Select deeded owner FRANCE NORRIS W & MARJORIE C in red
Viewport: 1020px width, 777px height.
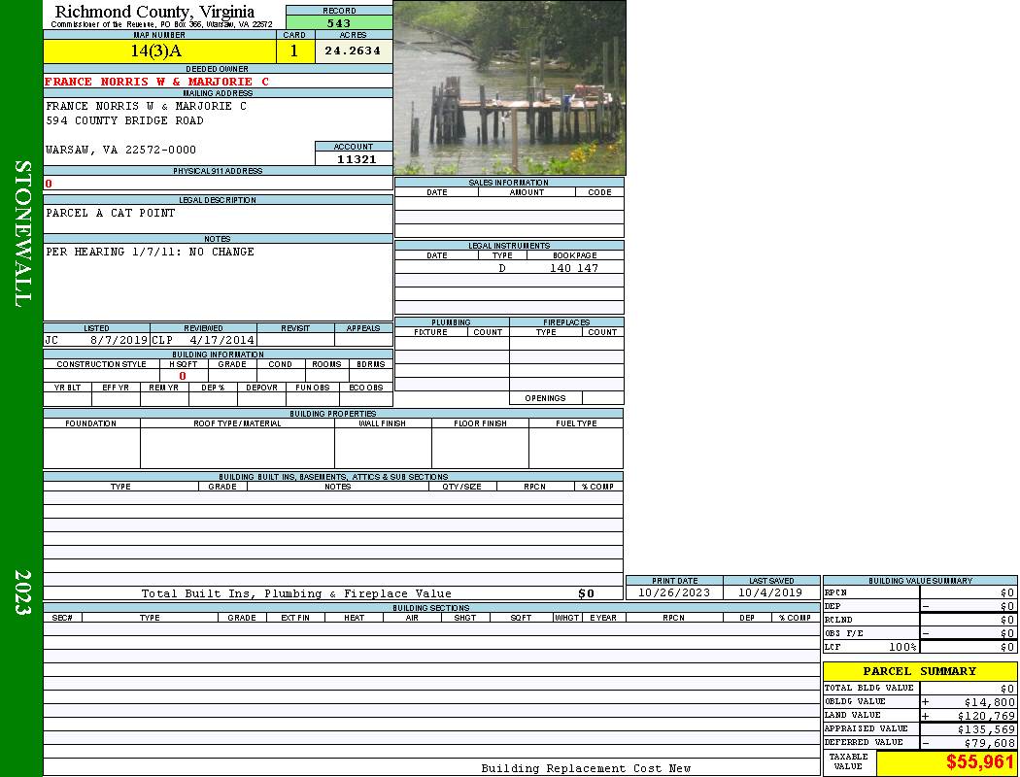point(156,82)
